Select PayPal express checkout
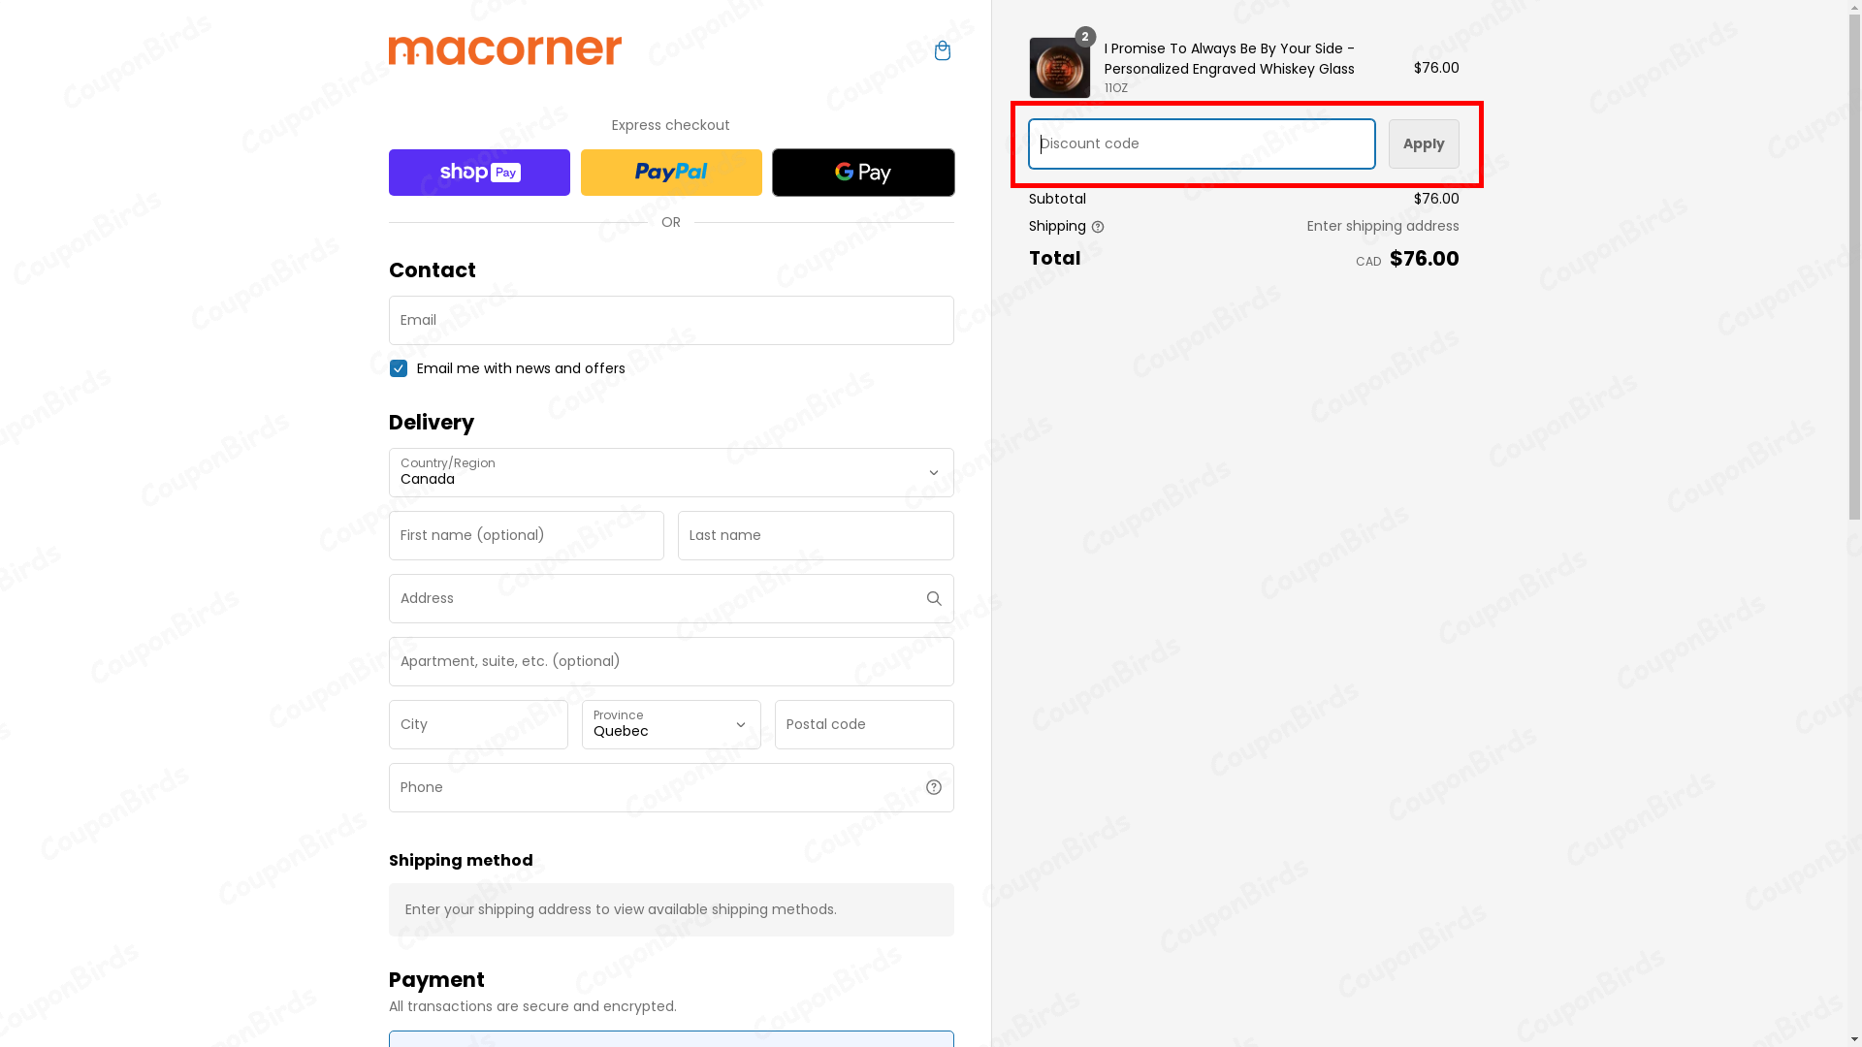Image resolution: width=1862 pixels, height=1047 pixels. pyautogui.click(x=671, y=172)
